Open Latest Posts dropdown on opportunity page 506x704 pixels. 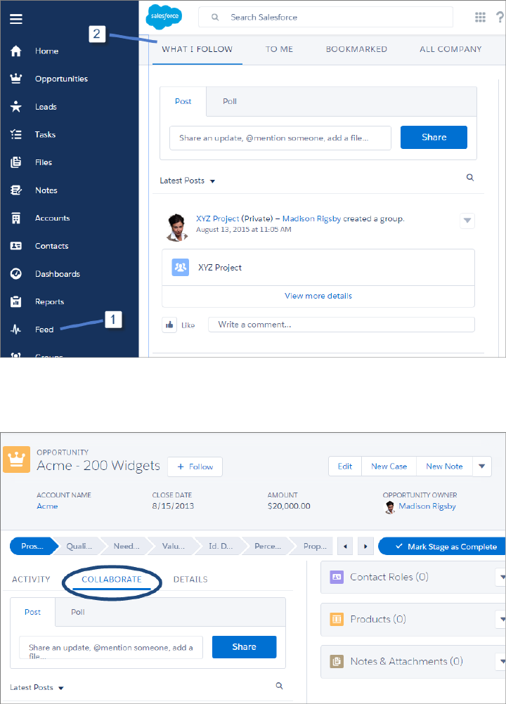click(37, 687)
